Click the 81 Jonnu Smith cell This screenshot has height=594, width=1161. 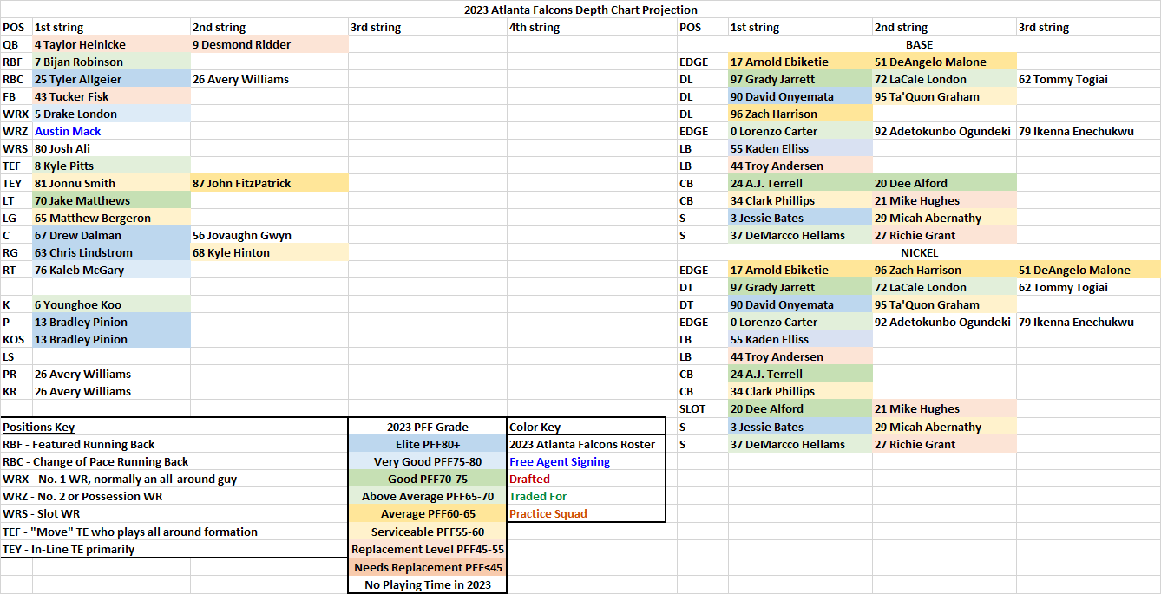111,183
